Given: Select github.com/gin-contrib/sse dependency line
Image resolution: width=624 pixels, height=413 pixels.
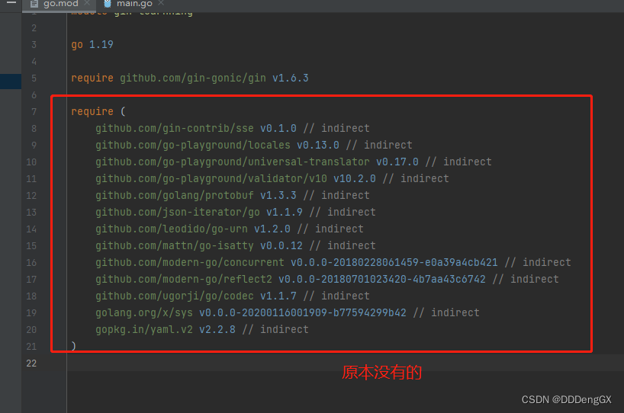Looking at the screenshot, I should click(233, 128).
